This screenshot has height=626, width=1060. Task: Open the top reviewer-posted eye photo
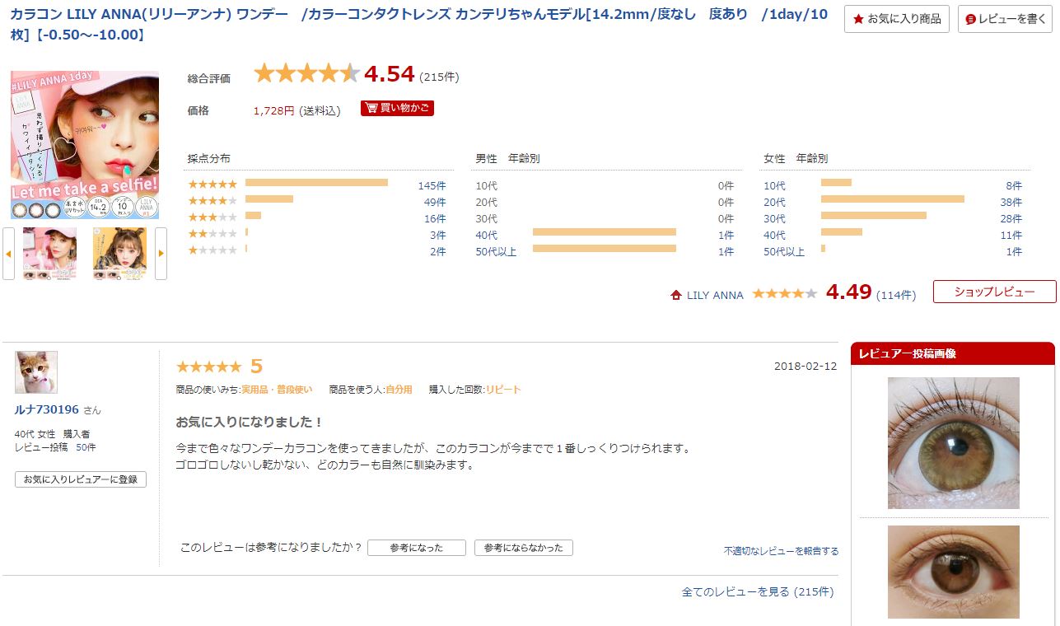953,443
